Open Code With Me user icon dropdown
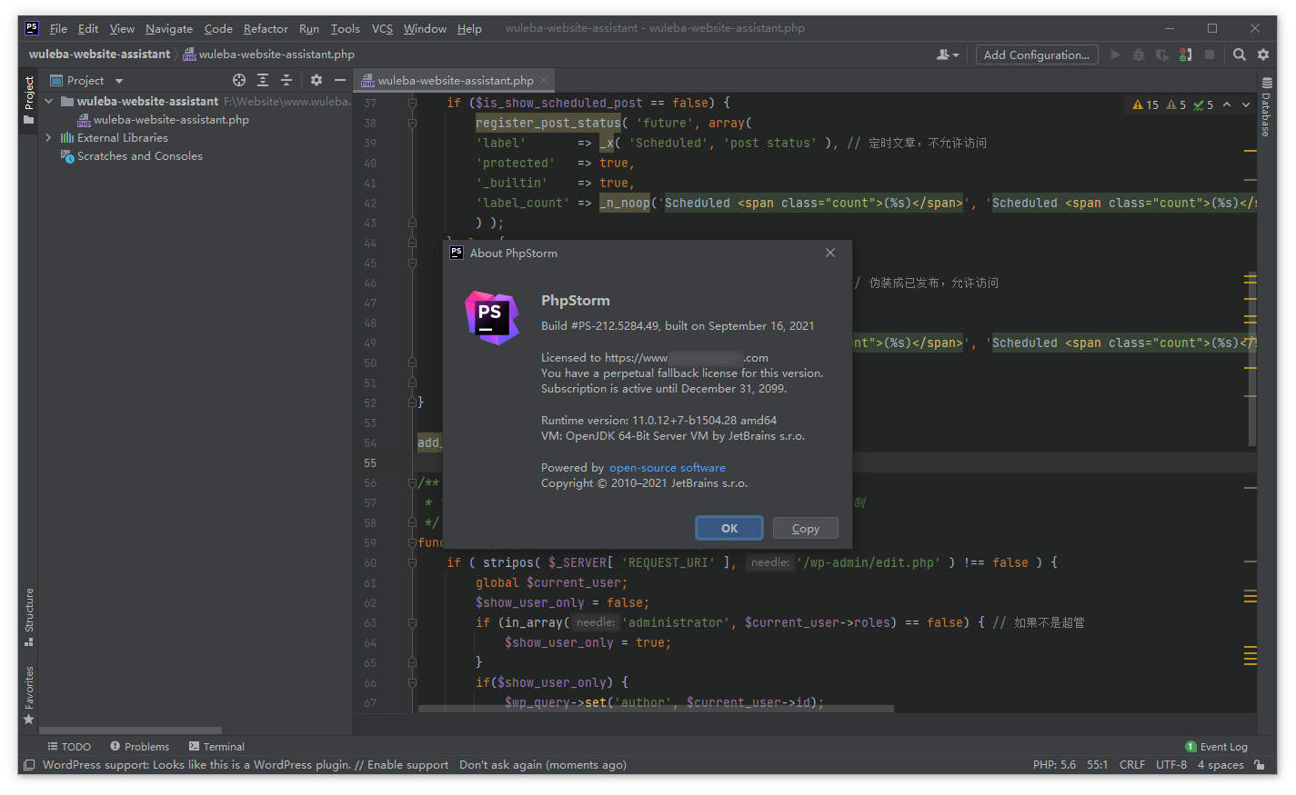Image resolution: width=1296 pixels, height=795 pixels. coord(948,55)
